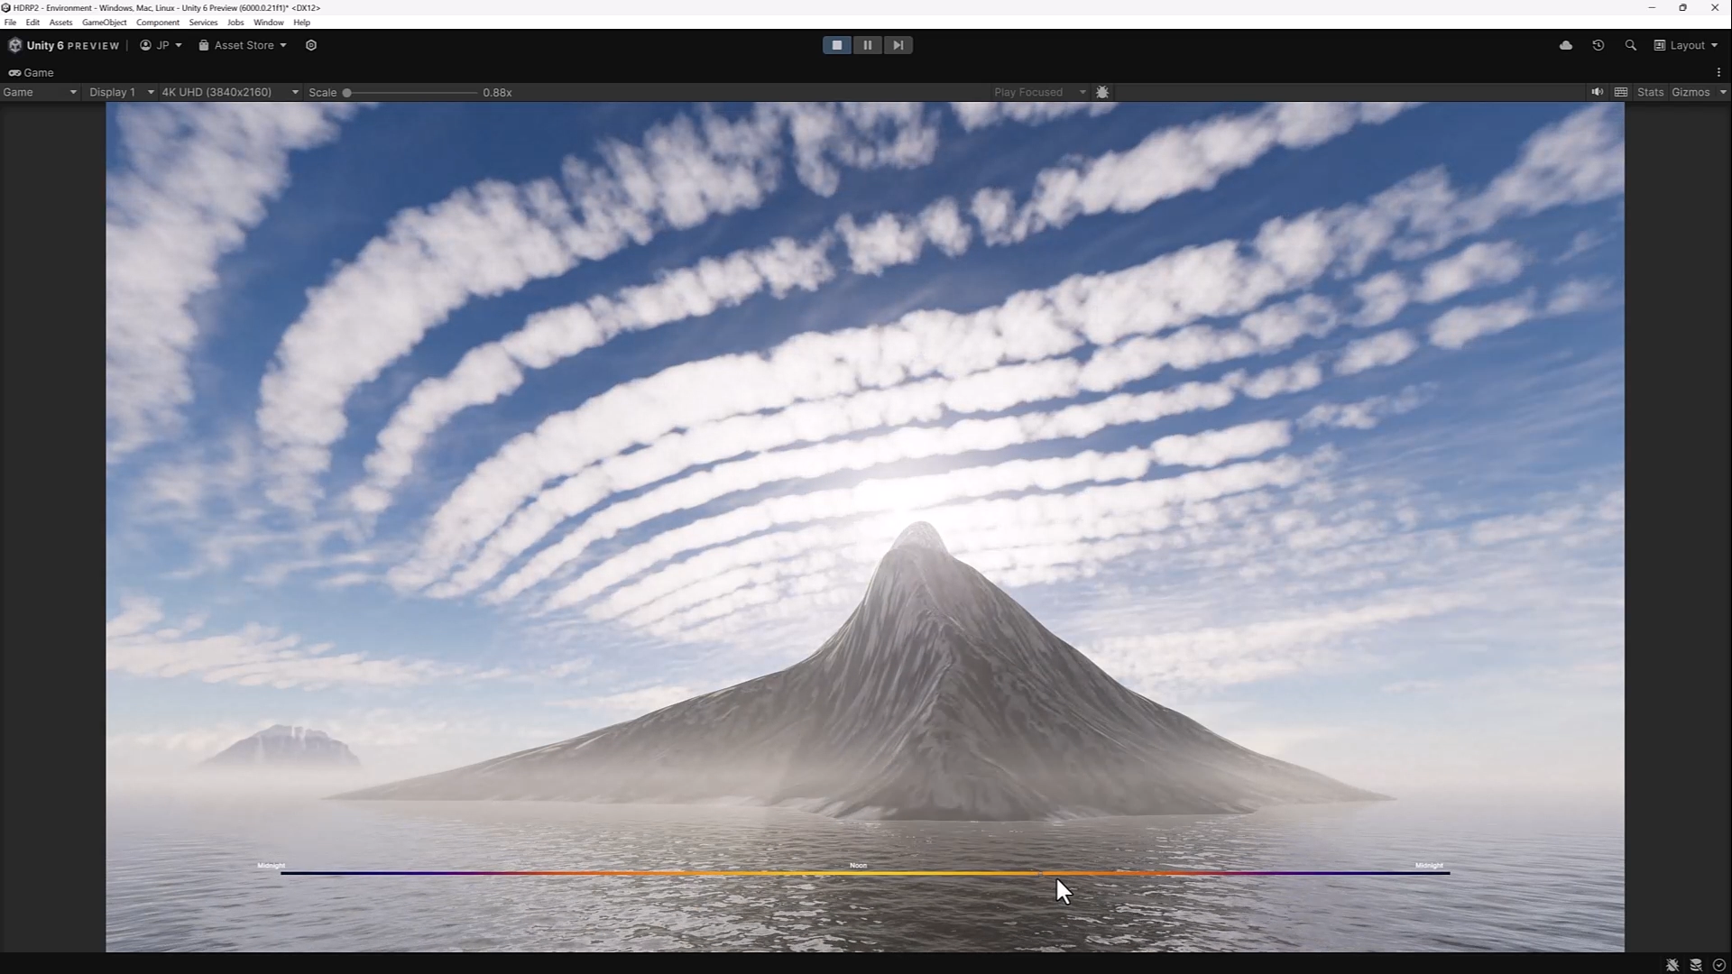
Task: Open the Window menu
Action: (x=268, y=23)
